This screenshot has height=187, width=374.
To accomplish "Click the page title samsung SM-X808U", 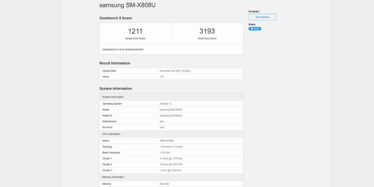I will [127, 5].
